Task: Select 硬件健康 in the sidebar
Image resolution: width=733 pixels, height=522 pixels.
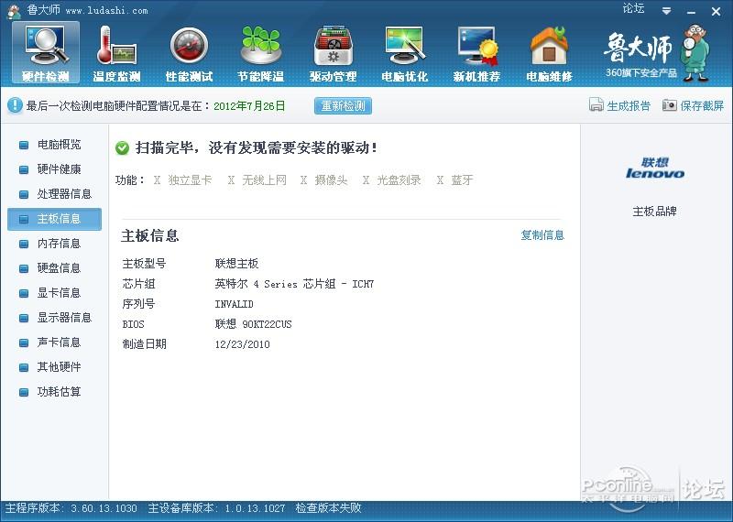Action: (x=54, y=169)
